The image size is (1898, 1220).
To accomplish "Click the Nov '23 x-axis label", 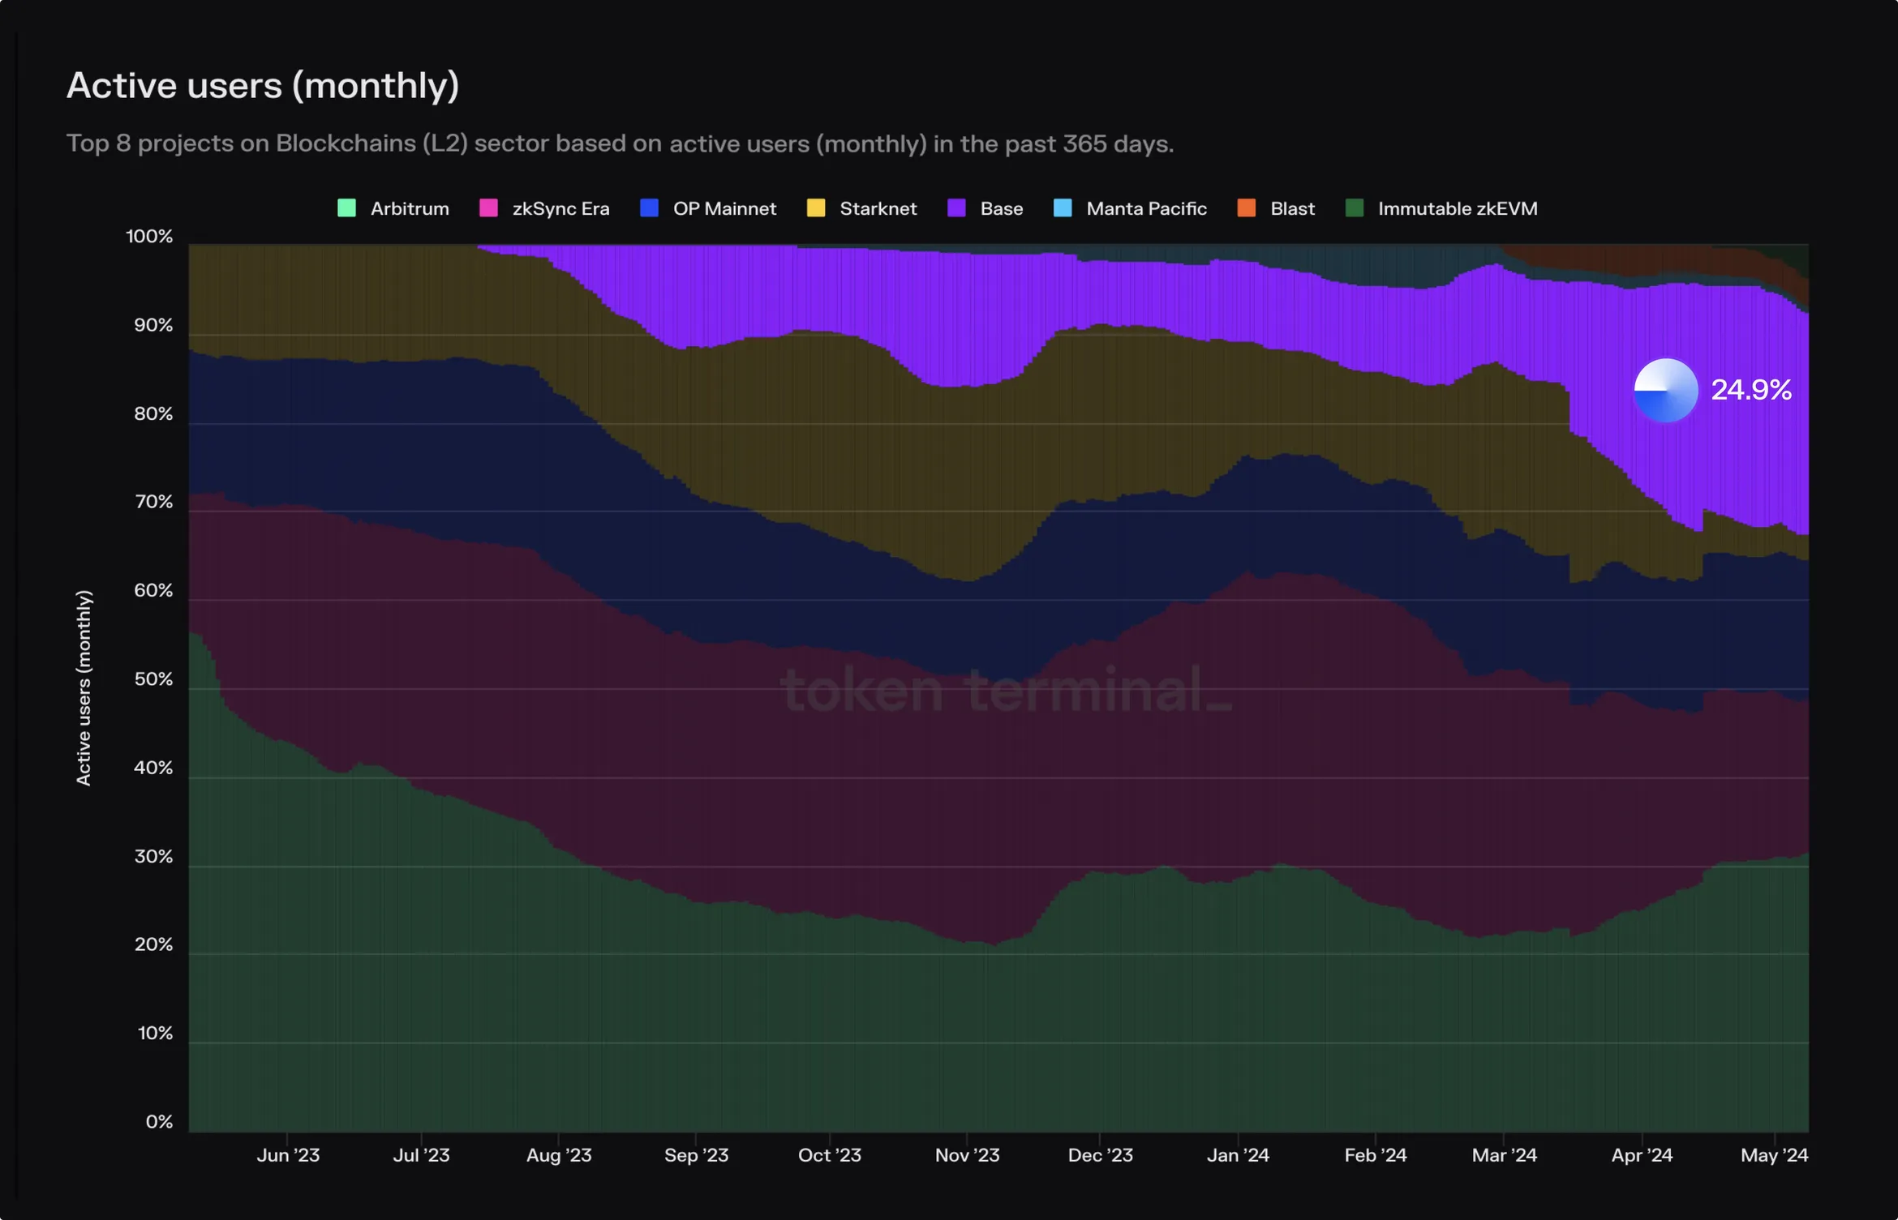I will click(967, 1155).
